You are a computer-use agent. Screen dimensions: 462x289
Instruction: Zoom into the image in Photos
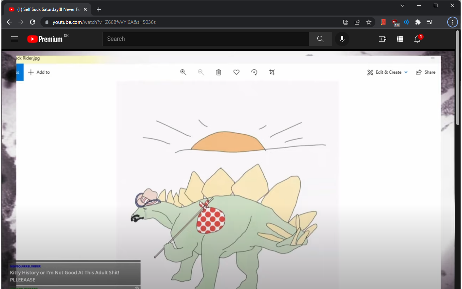[183, 72]
